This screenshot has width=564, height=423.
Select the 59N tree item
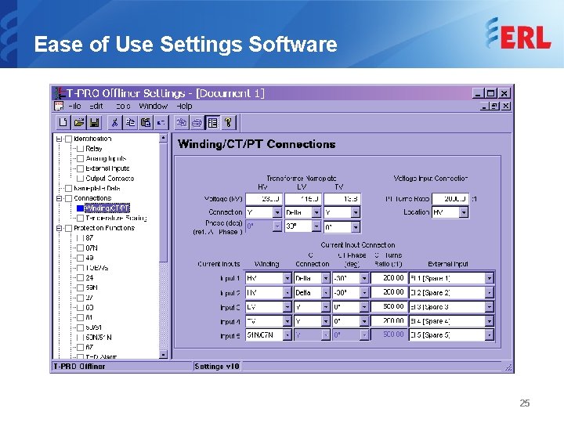click(92, 287)
